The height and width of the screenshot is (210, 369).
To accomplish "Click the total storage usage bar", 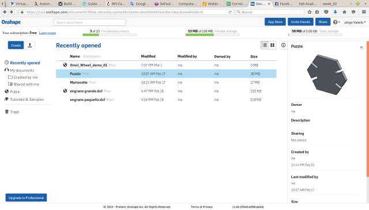I will point(315,35).
